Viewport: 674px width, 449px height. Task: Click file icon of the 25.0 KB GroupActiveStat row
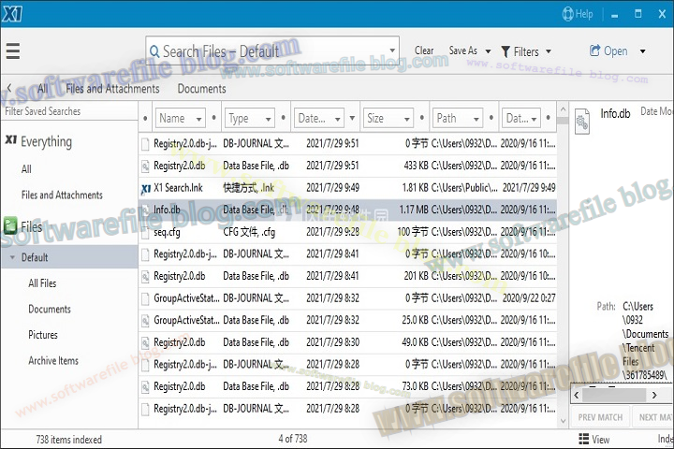point(146,321)
